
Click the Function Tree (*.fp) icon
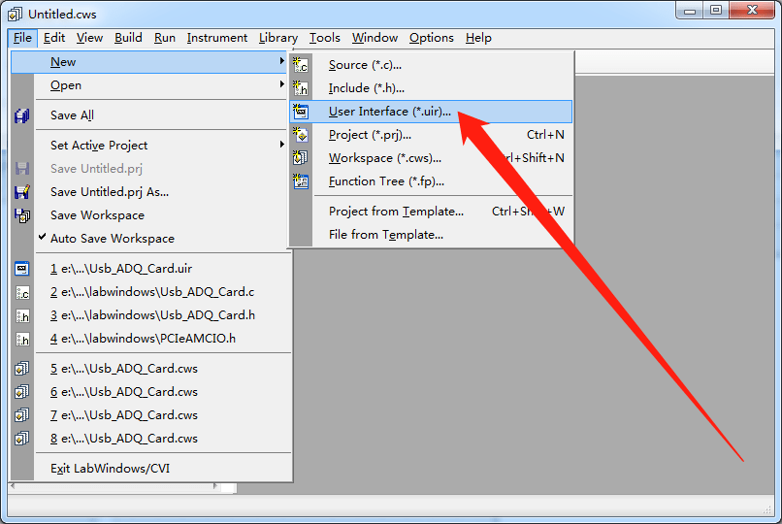pos(300,181)
